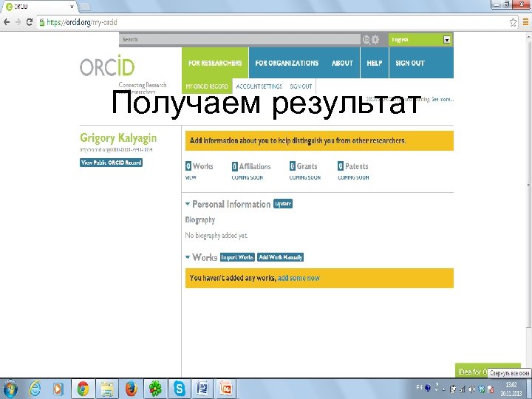Click the taskbar clock
The width and height of the screenshot is (532, 399).
(x=511, y=389)
